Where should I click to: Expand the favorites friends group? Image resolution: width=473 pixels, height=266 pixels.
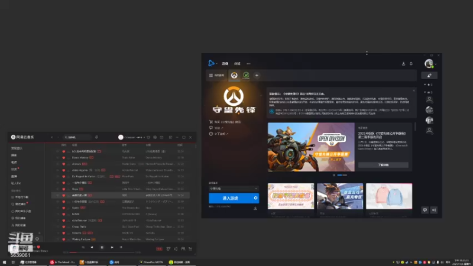tap(428, 85)
